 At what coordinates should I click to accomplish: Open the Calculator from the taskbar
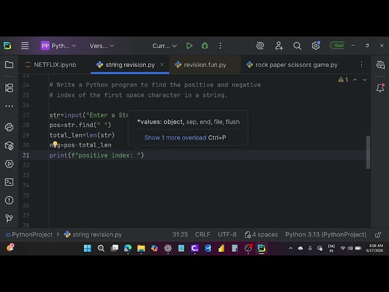click(235, 248)
